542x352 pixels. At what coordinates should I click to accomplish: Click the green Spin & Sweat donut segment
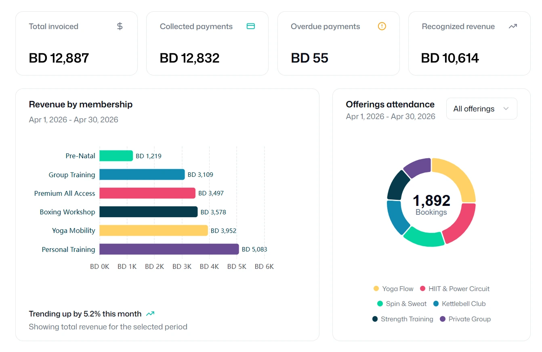pyautogui.click(x=425, y=238)
